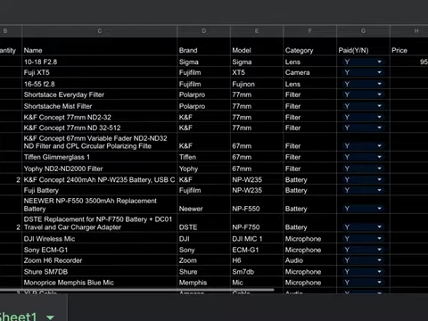Screen dimensions: 428x321
Task: Select the 'Yophy' brand cell
Action: point(203,169)
